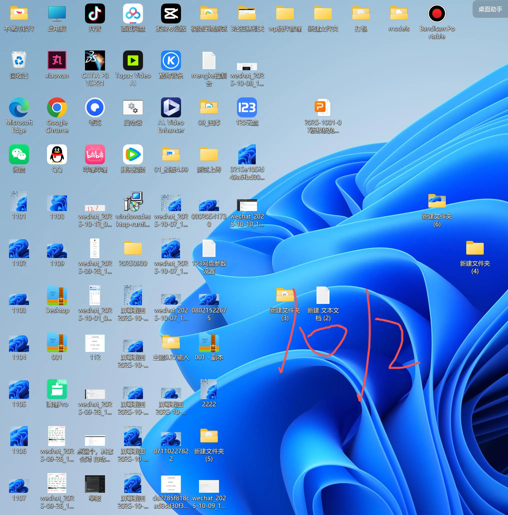Select the Google Chrome icon
Viewport: 508px width, 515px height.
point(57,107)
